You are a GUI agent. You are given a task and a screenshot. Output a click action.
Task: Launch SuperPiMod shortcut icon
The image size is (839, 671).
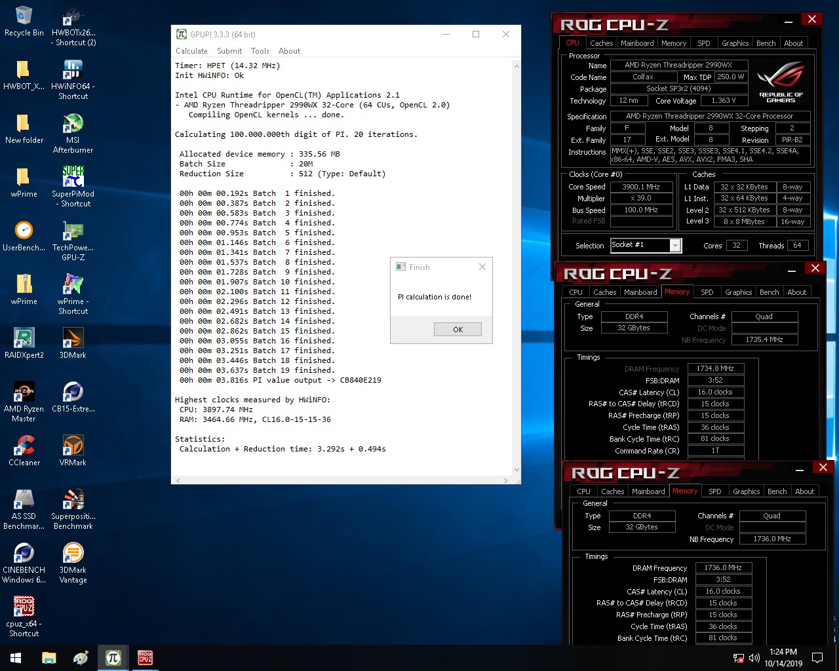tap(73, 187)
